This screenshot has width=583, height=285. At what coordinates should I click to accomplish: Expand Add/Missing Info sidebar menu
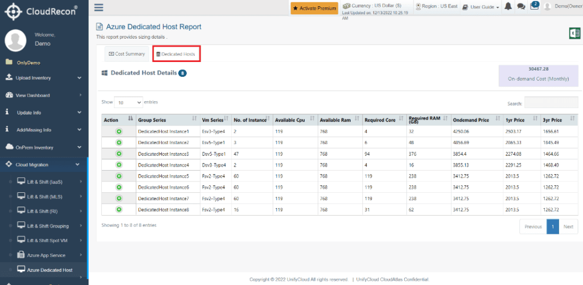tap(44, 130)
